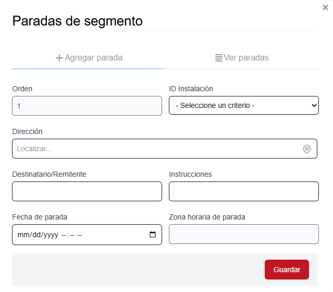This screenshot has width=333, height=292.
Task: Expand the ID Instalación dropdown
Action: coord(243,105)
